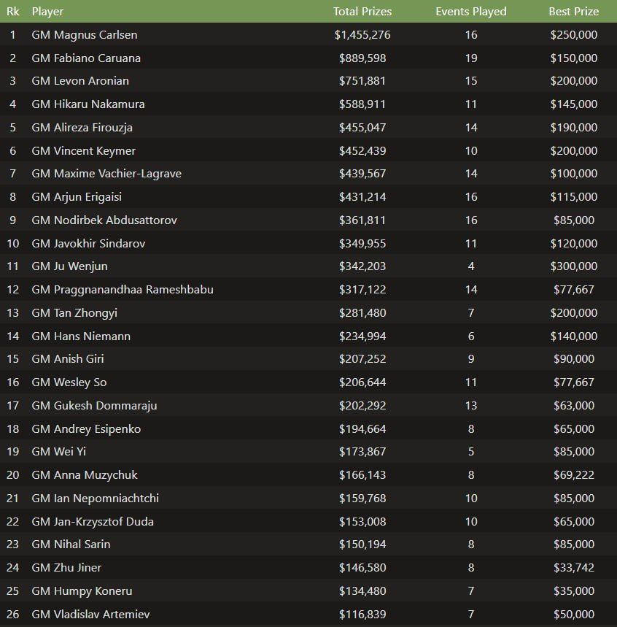The height and width of the screenshot is (627, 617).
Task: Open GM Vladislav Artemiev's name link
Action: 91,615
